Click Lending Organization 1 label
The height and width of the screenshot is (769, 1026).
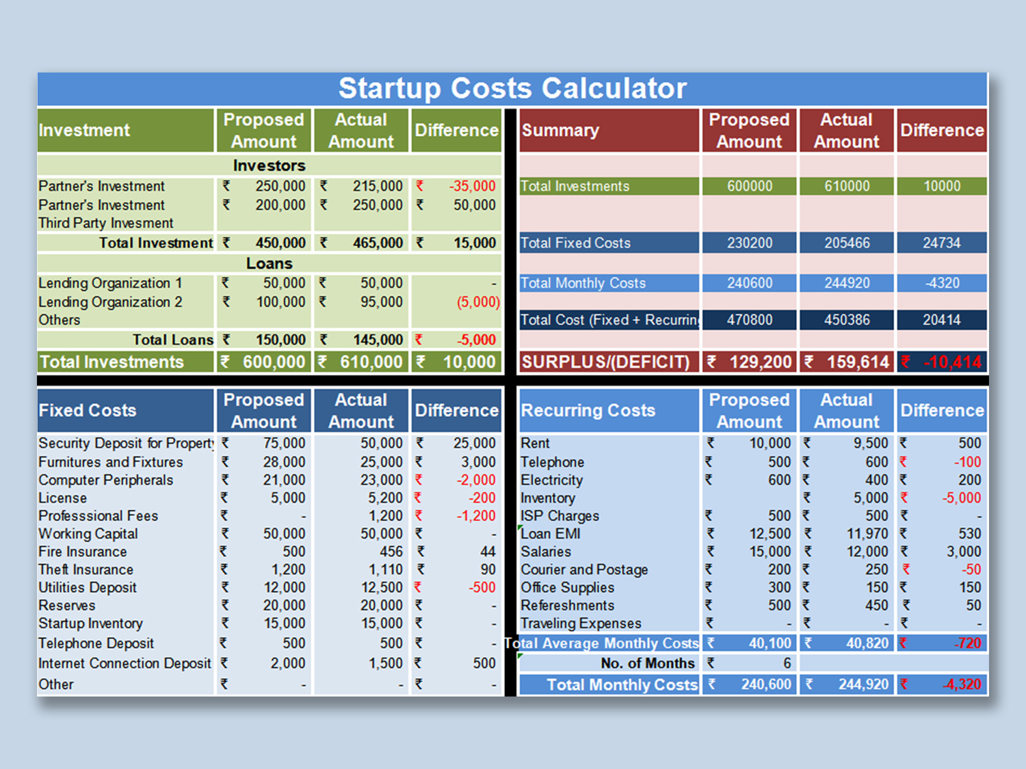point(110,283)
